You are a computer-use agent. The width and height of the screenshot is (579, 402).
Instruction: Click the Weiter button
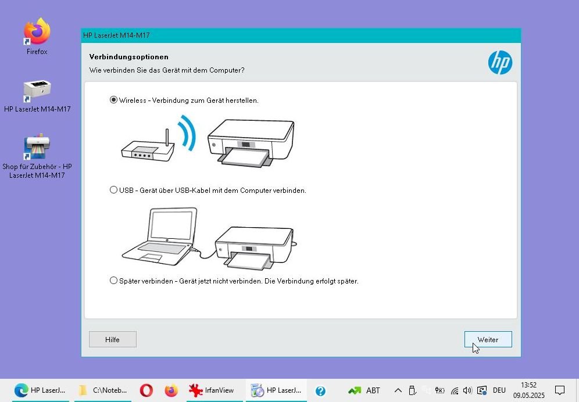click(488, 339)
